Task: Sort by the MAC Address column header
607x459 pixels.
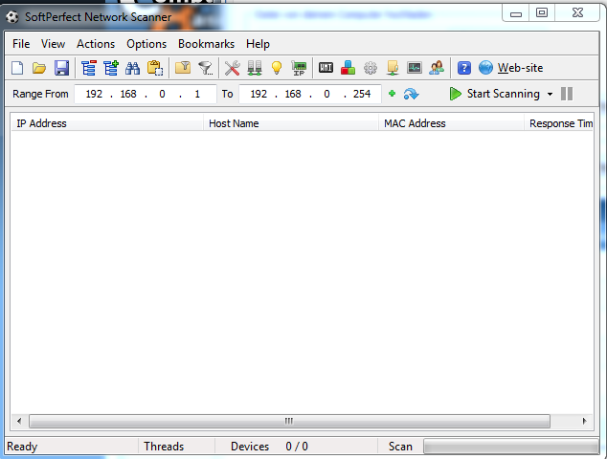Action: pyautogui.click(x=451, y=123)
